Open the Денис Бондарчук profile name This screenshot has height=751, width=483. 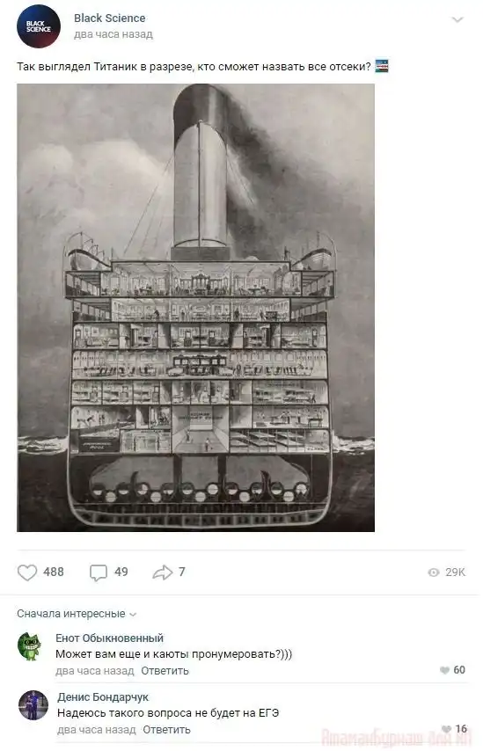(103, 696)
